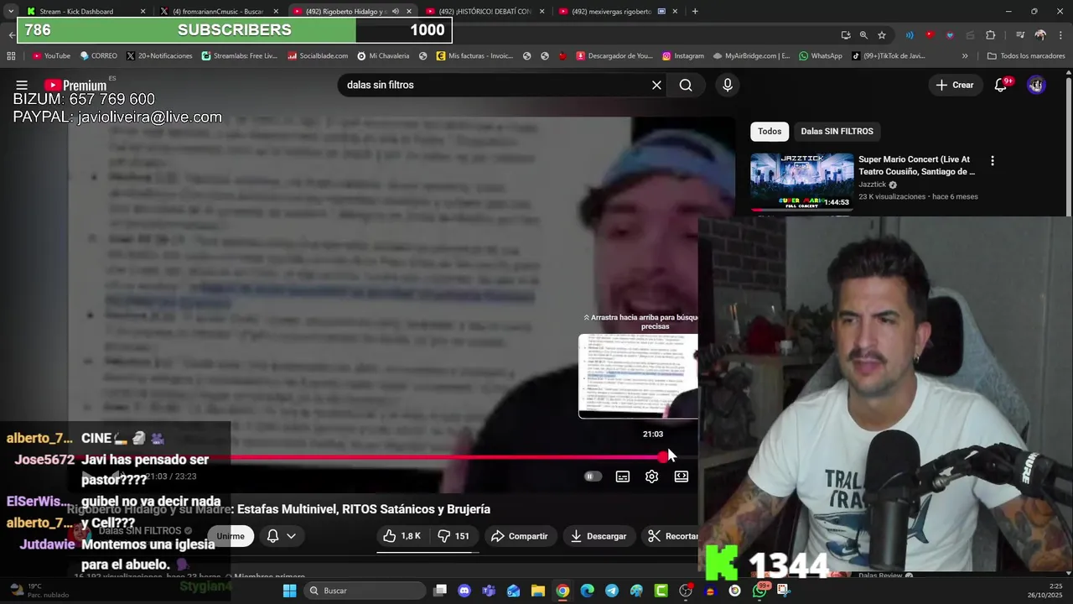Bookmark this page with the star

[882, 34]
